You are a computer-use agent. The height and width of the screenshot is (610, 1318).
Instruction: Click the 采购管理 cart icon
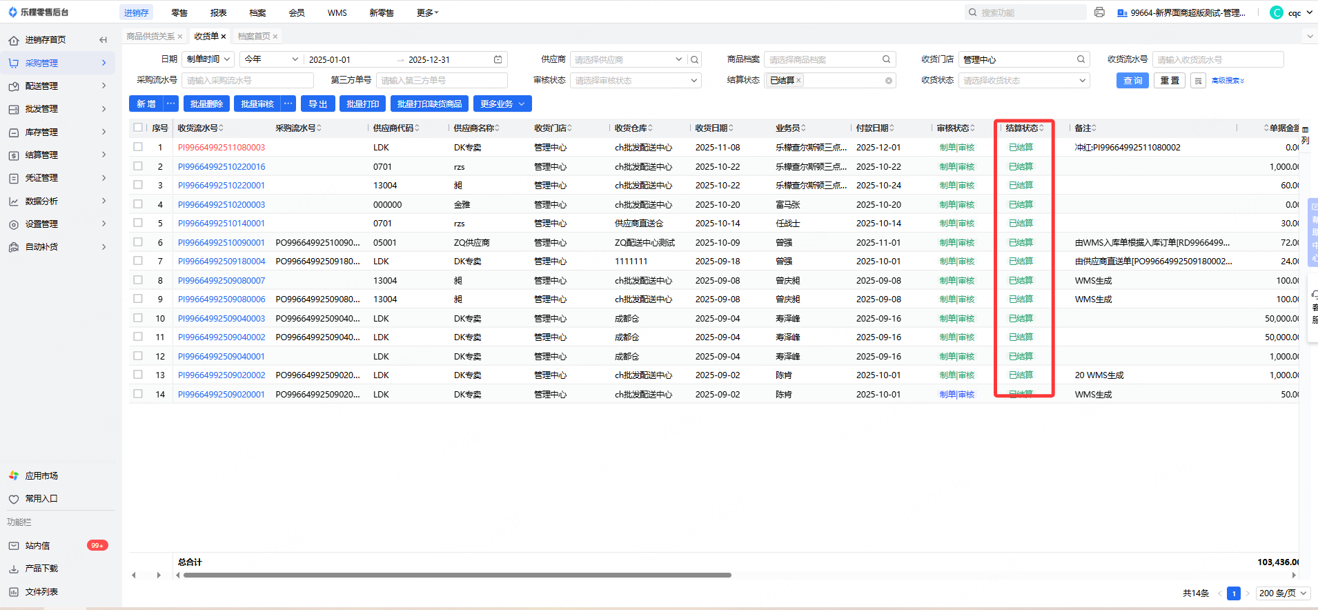point(14,63)
